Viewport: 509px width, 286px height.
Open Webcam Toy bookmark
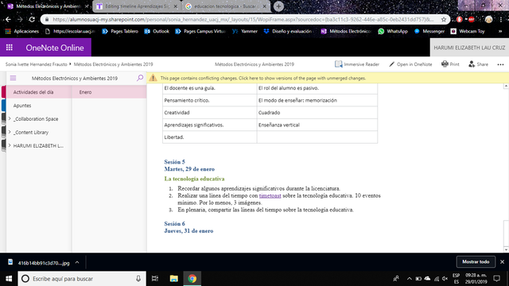pyautogui.click(x=468, y=31)
